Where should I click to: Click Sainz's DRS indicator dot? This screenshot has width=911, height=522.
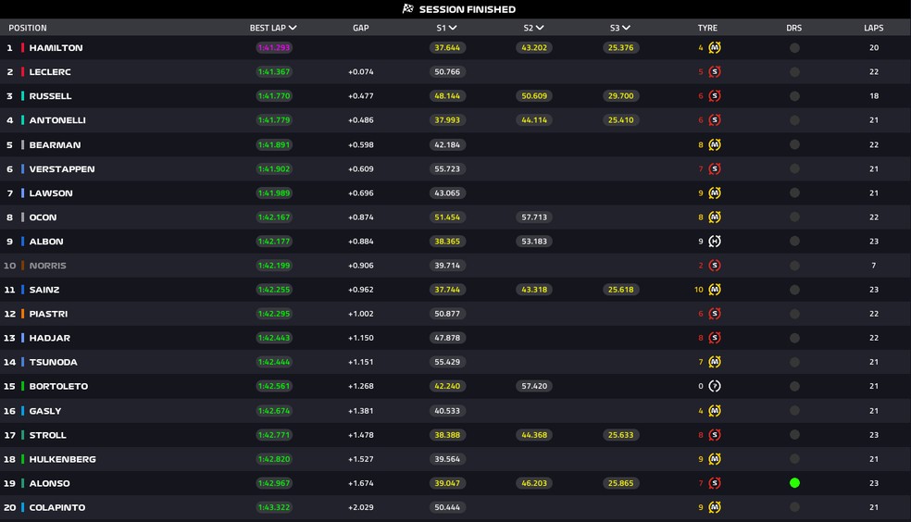tap(794, 289)
